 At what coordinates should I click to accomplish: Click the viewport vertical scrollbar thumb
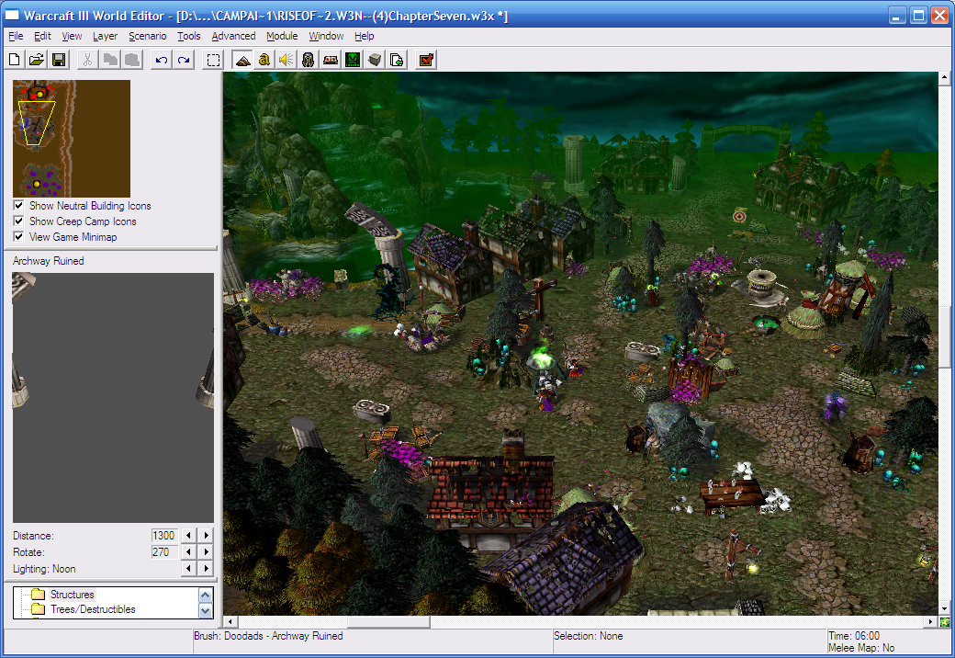point(944,337)
